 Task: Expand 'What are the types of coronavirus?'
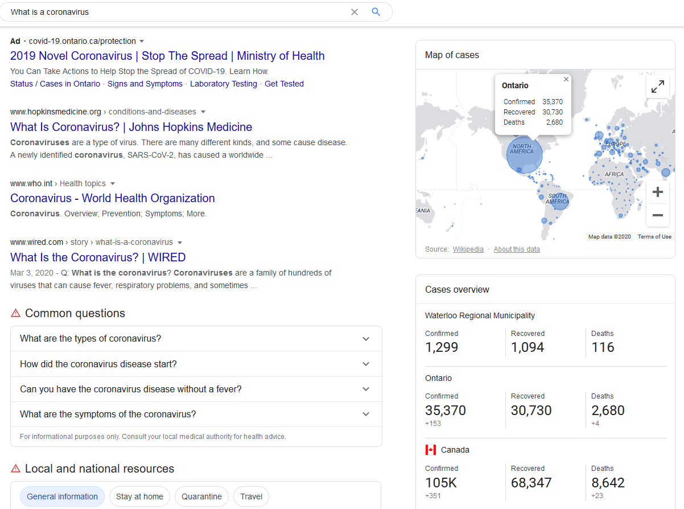pyautogui.click(x=196, y=339)
